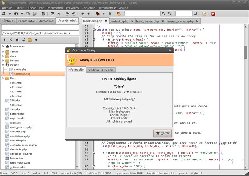Open the Ayuda menu
The image size is (249, 176).
pyautogui.click(x=124, y=8)
